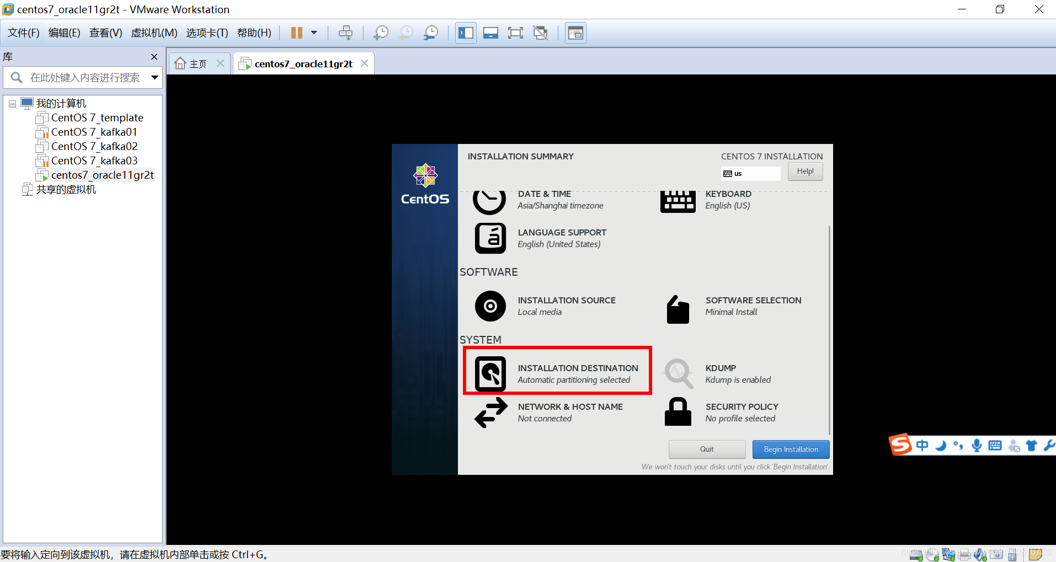Open Sogou toolbox wrench icon
The image size is (1056, 562).
[x=1049, y=445]
